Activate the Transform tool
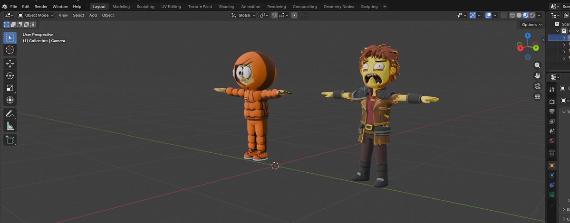The image size is (570, 223). tap(10, 100)
